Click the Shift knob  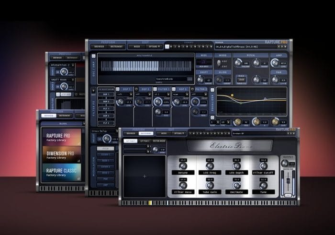point(200,80)
